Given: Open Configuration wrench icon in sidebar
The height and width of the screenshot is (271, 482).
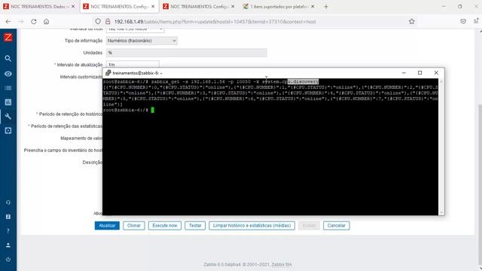Looking at the screenshot, I should point(8,117).
